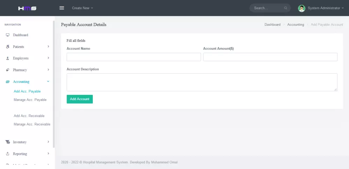This screenshot has height=169, width=349.
Task: Click the sidebar vertical scrollbar
Action: 54,84
